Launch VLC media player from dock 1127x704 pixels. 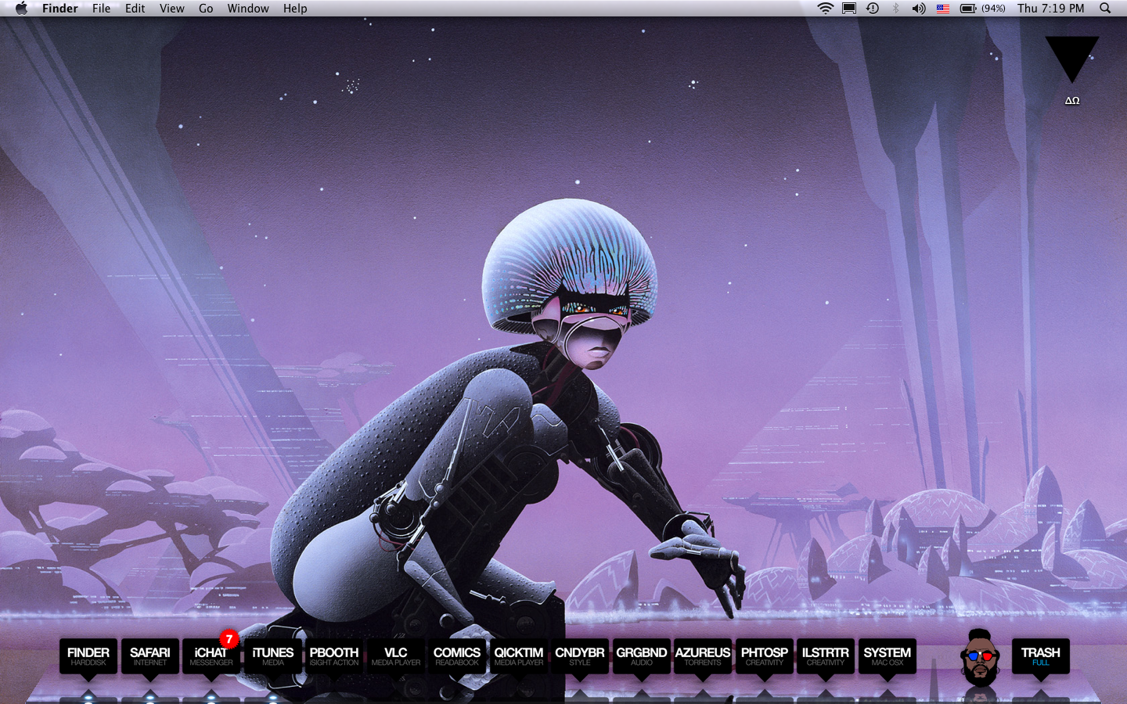(x=395, y=657)
